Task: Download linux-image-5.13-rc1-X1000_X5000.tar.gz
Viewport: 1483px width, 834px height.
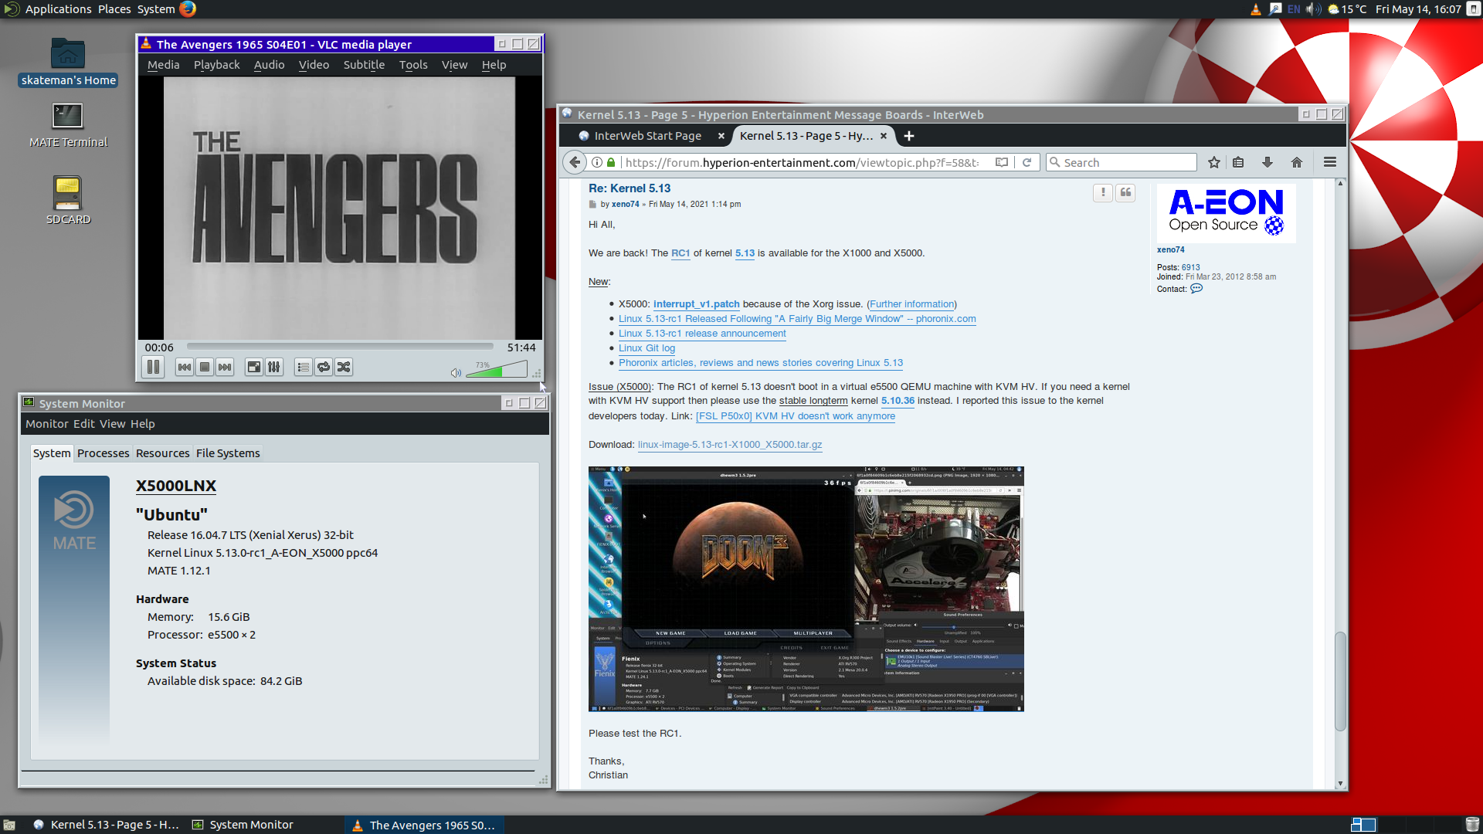Action: [730, 445]
